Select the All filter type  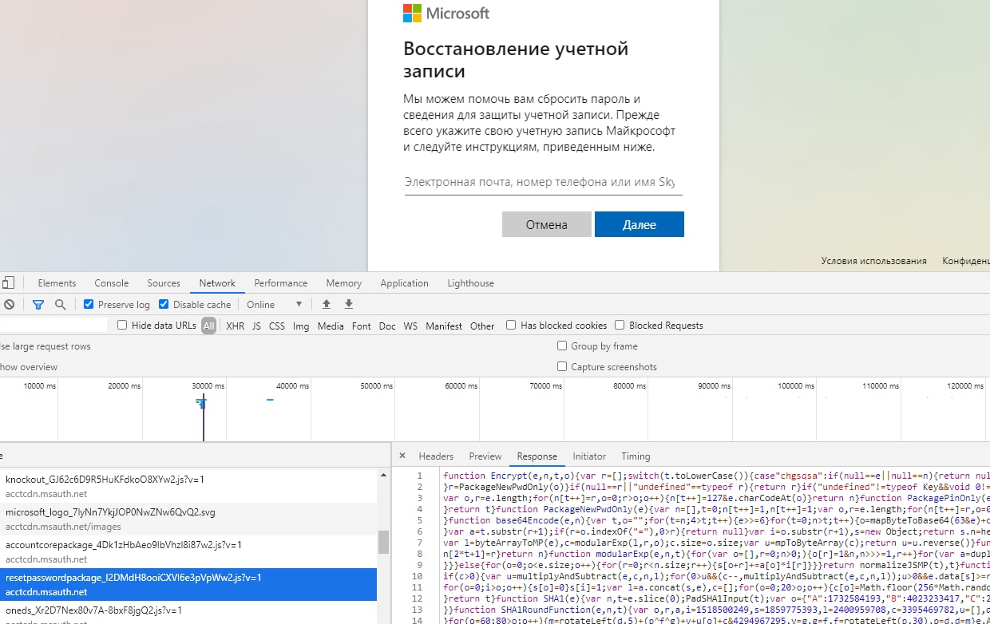click(x=208, y=325)
